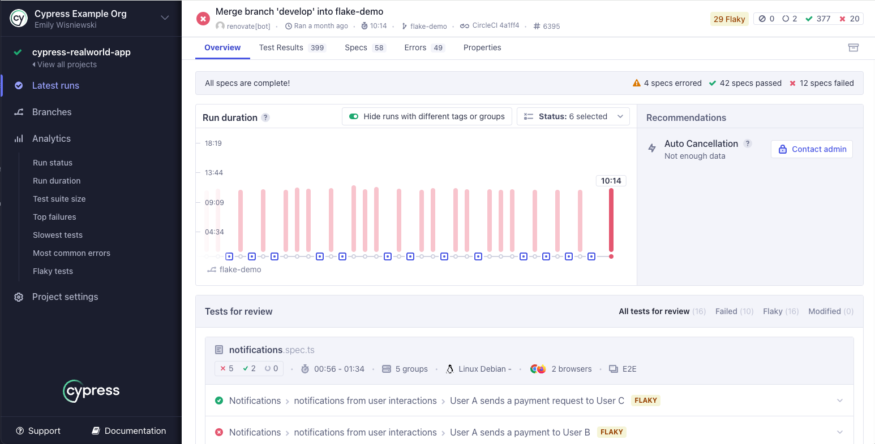This screenshot has width=875, height=444.
Task: Open Project settings gear icon
Action: pos(19,297)
